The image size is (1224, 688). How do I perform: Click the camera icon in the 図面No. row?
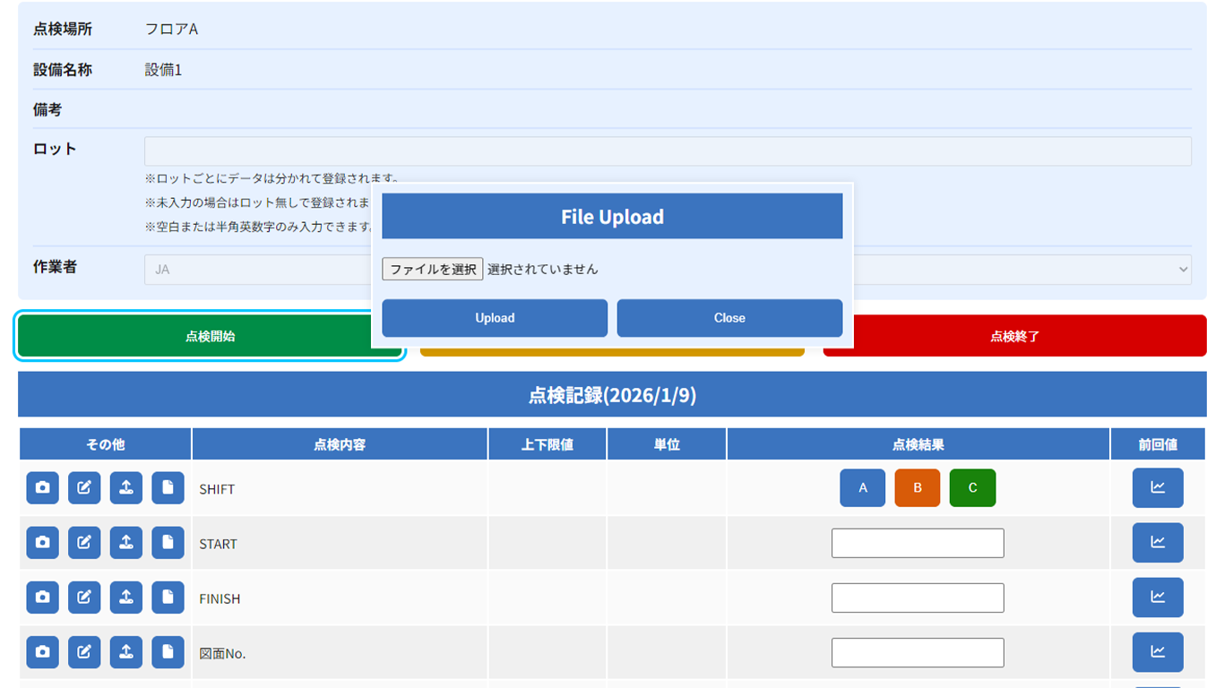[x=42, y=653]
